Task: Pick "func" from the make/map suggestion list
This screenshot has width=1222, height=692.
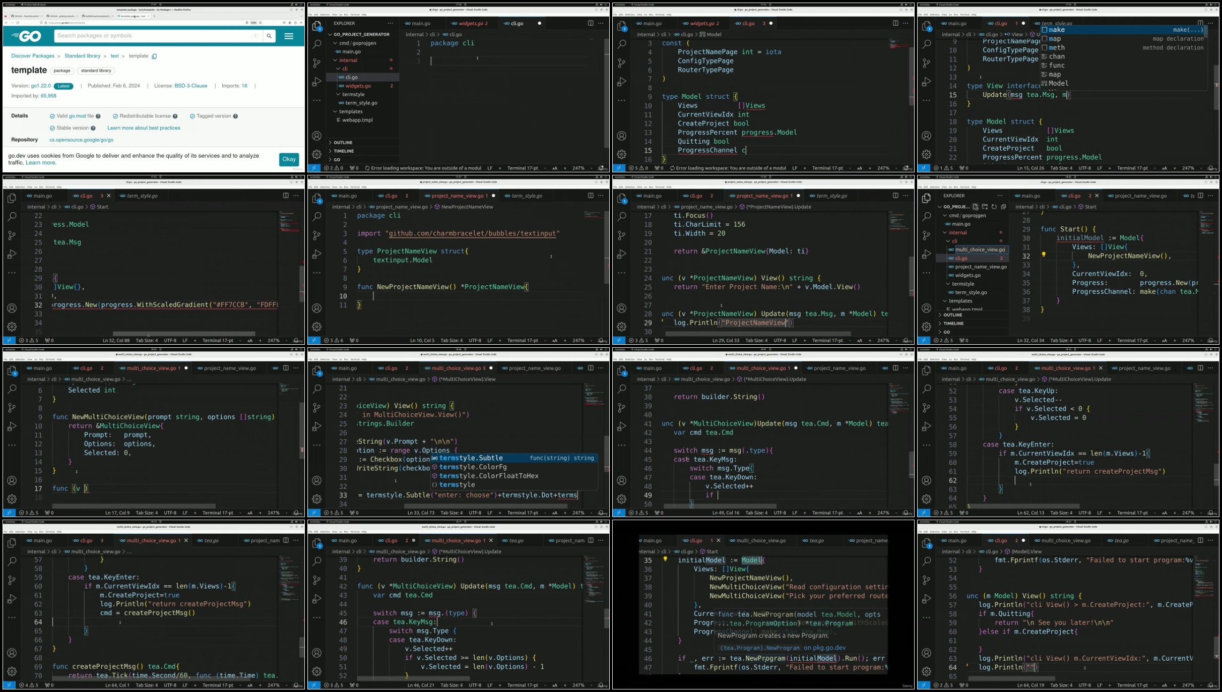Action: [x=1124, y=66]
